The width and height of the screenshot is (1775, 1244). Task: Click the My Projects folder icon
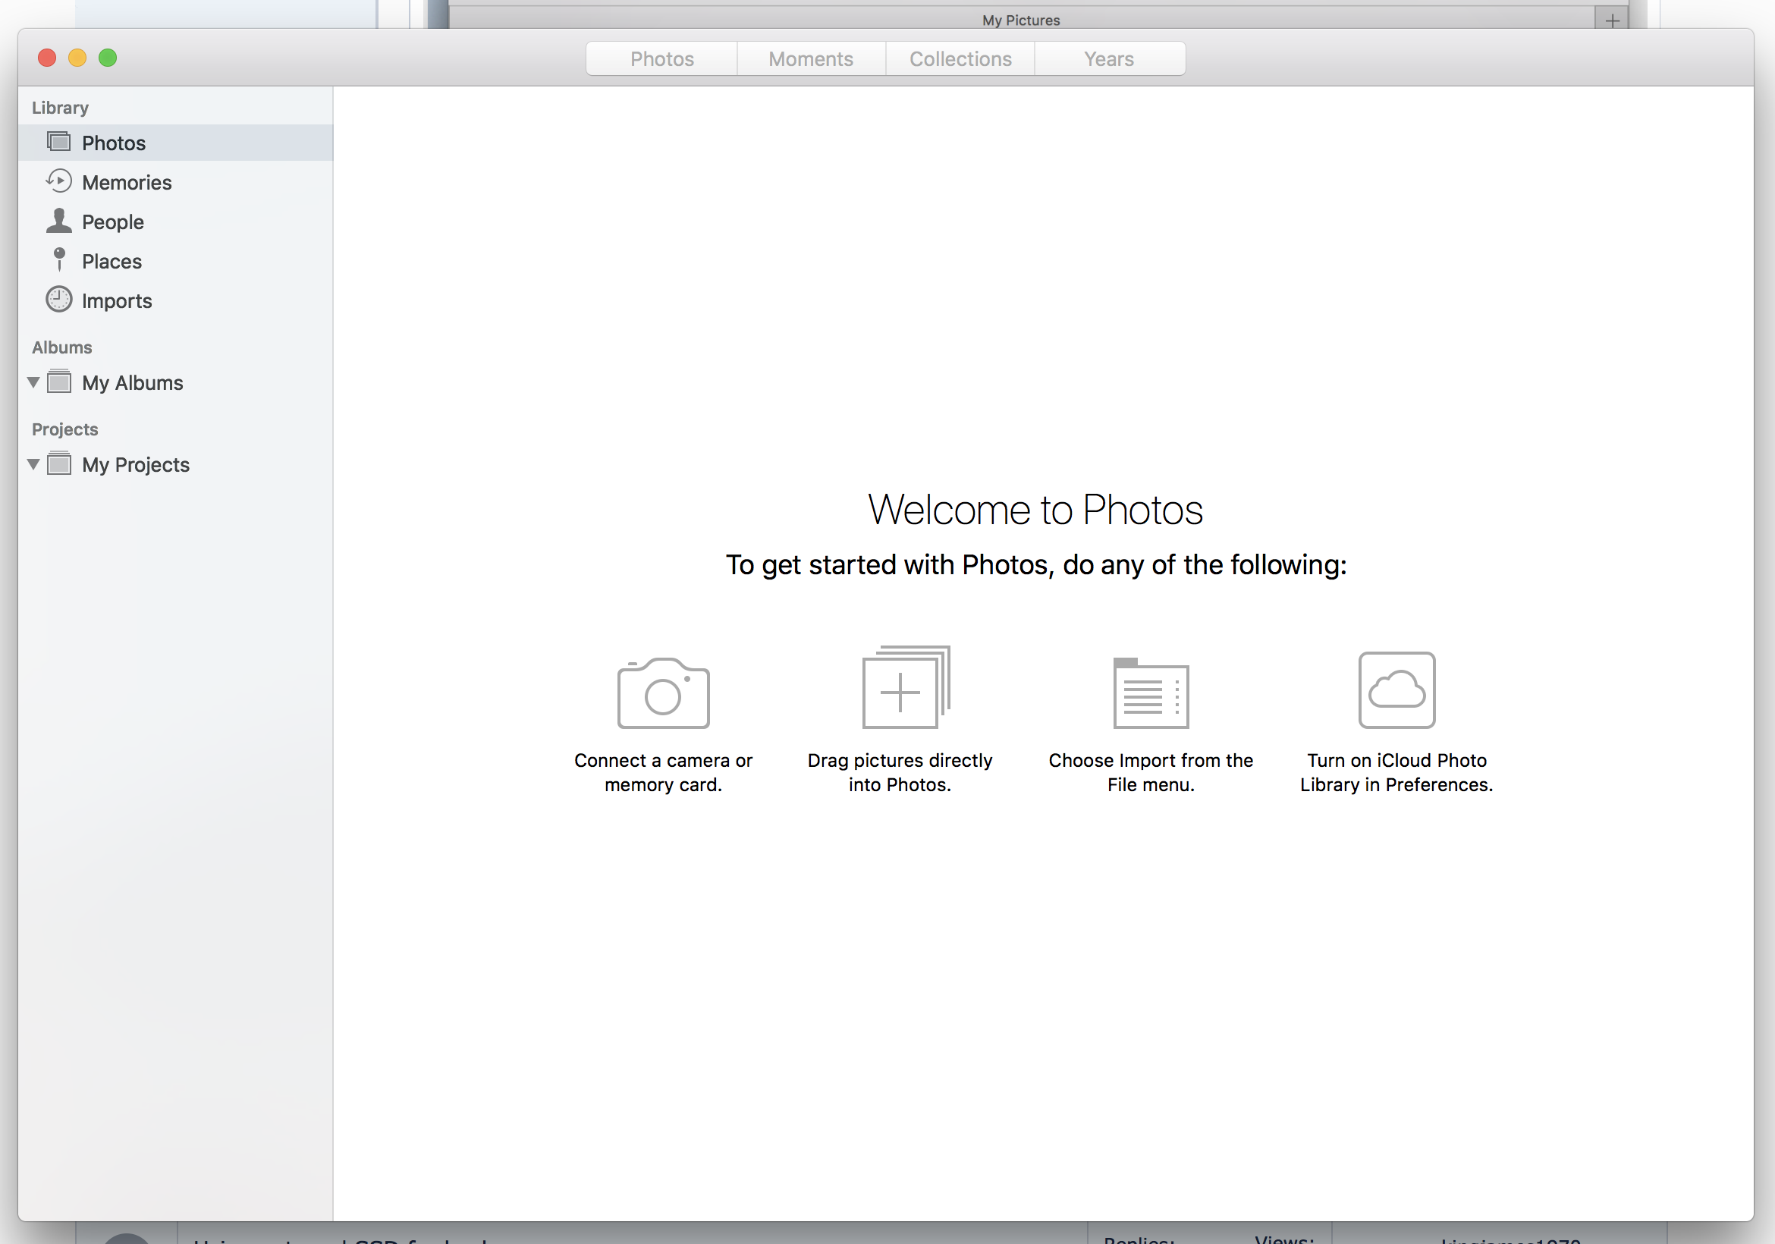58,464
